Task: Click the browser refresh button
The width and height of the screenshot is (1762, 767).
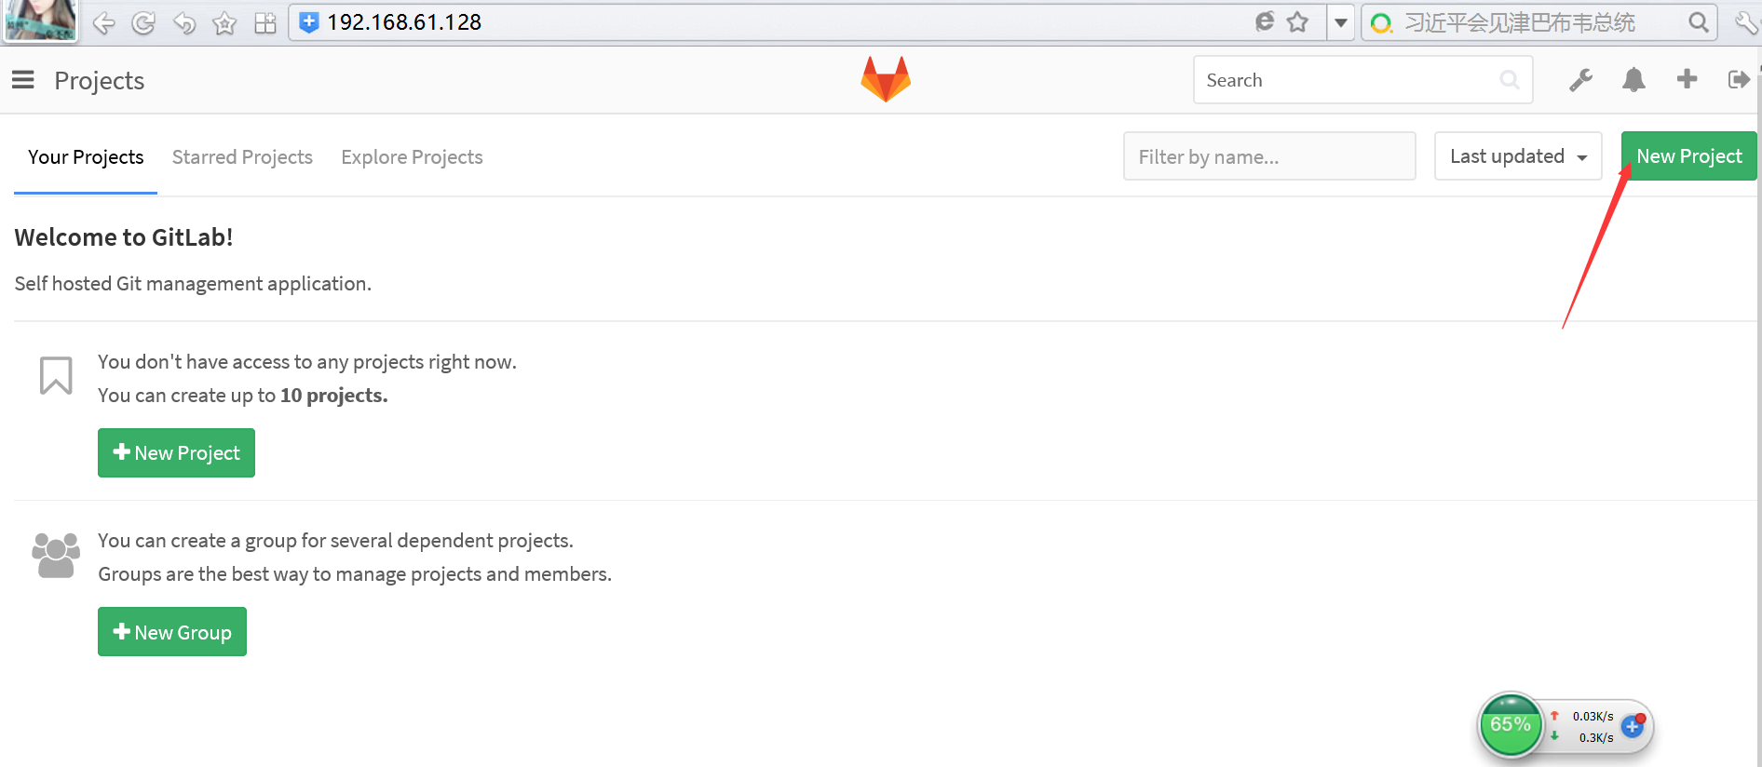Action: 143,23
